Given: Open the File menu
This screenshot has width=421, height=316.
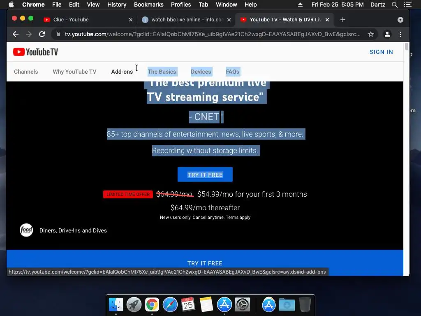Looking at the screenshot, I should coord(57,5).
